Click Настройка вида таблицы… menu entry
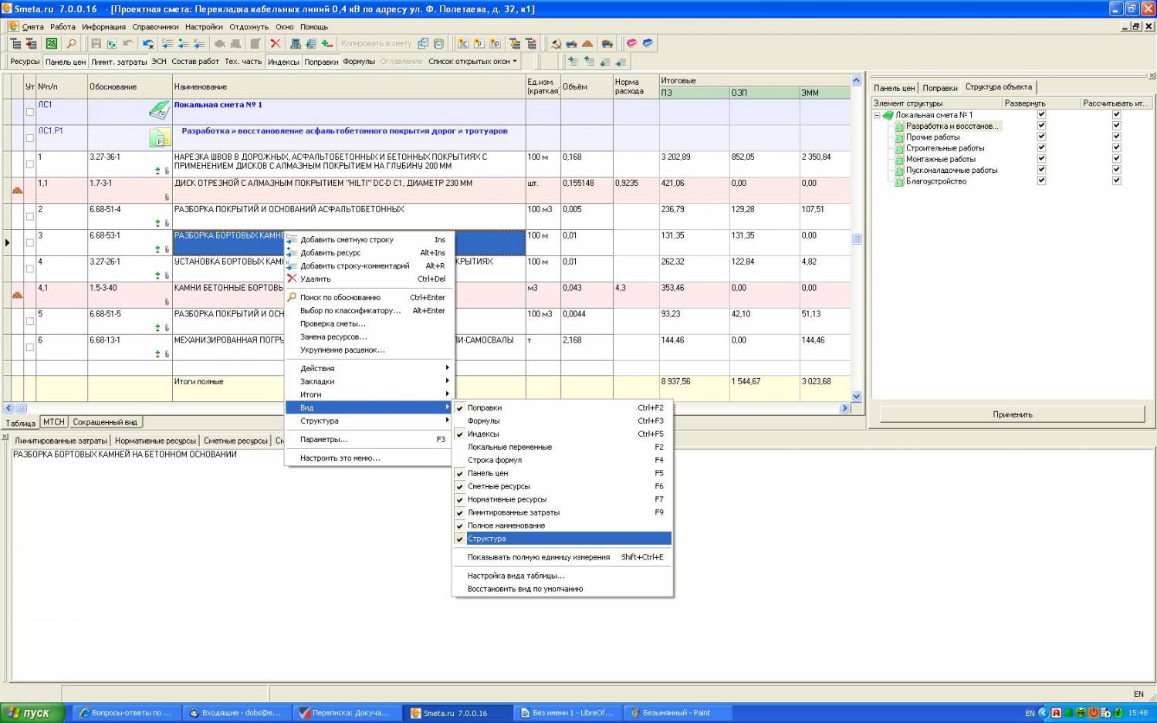Image resolution: width=1157 pixels, height=723 pixels. coord(516,576)
